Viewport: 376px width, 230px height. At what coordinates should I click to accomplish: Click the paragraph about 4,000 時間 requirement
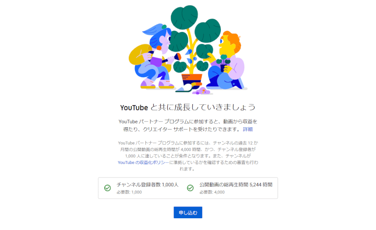tap(188, 156)
